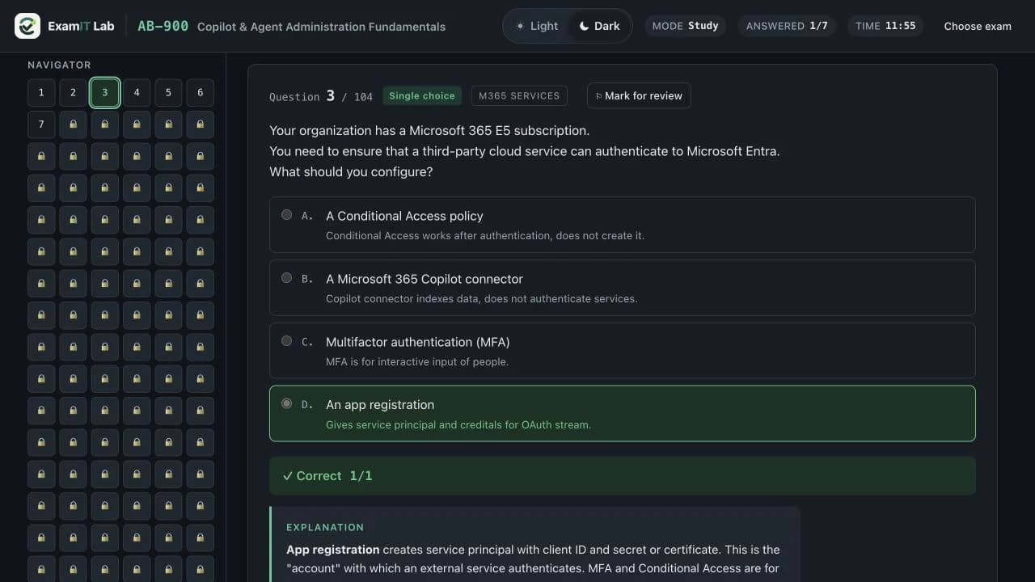The width and height of the screenshot is (1035, 582).
Task: Click 'A Conditional Access policy' answer text
Action: click(404, 216)
